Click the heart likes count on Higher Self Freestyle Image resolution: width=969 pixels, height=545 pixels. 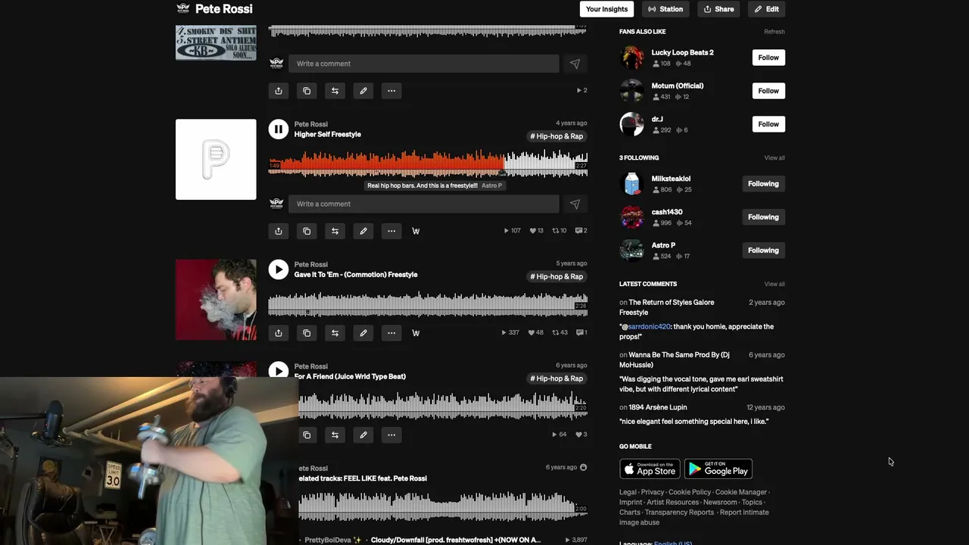536,231
